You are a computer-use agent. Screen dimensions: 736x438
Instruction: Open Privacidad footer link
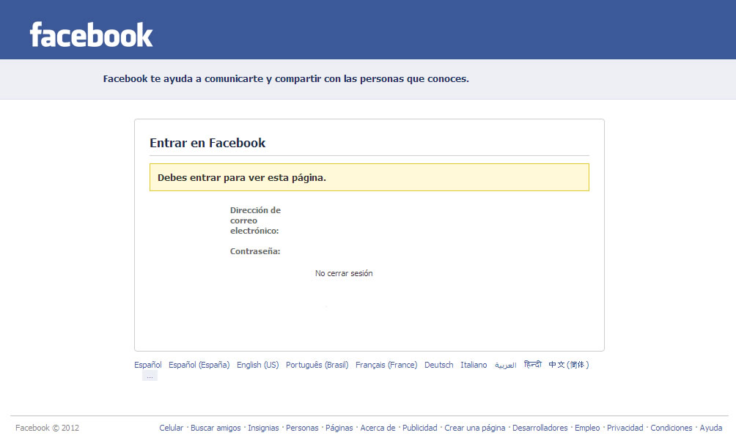click(625, 428)
